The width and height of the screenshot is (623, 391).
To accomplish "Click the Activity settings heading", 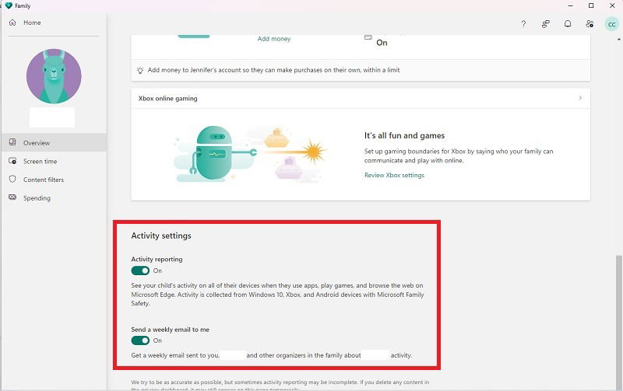I will click(161, 236).
